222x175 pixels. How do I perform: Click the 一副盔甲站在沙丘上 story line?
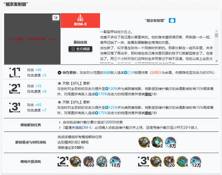click(x=116, y=32)
